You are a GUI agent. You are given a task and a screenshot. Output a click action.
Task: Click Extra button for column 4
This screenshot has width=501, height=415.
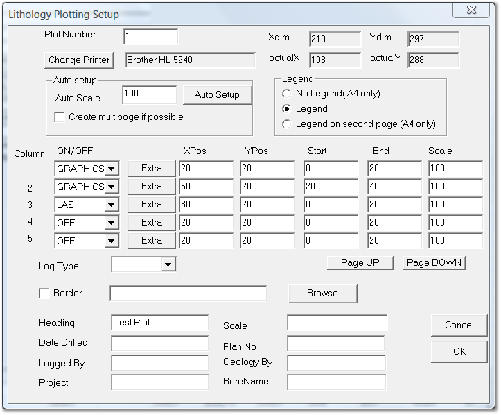coord(151,222)
